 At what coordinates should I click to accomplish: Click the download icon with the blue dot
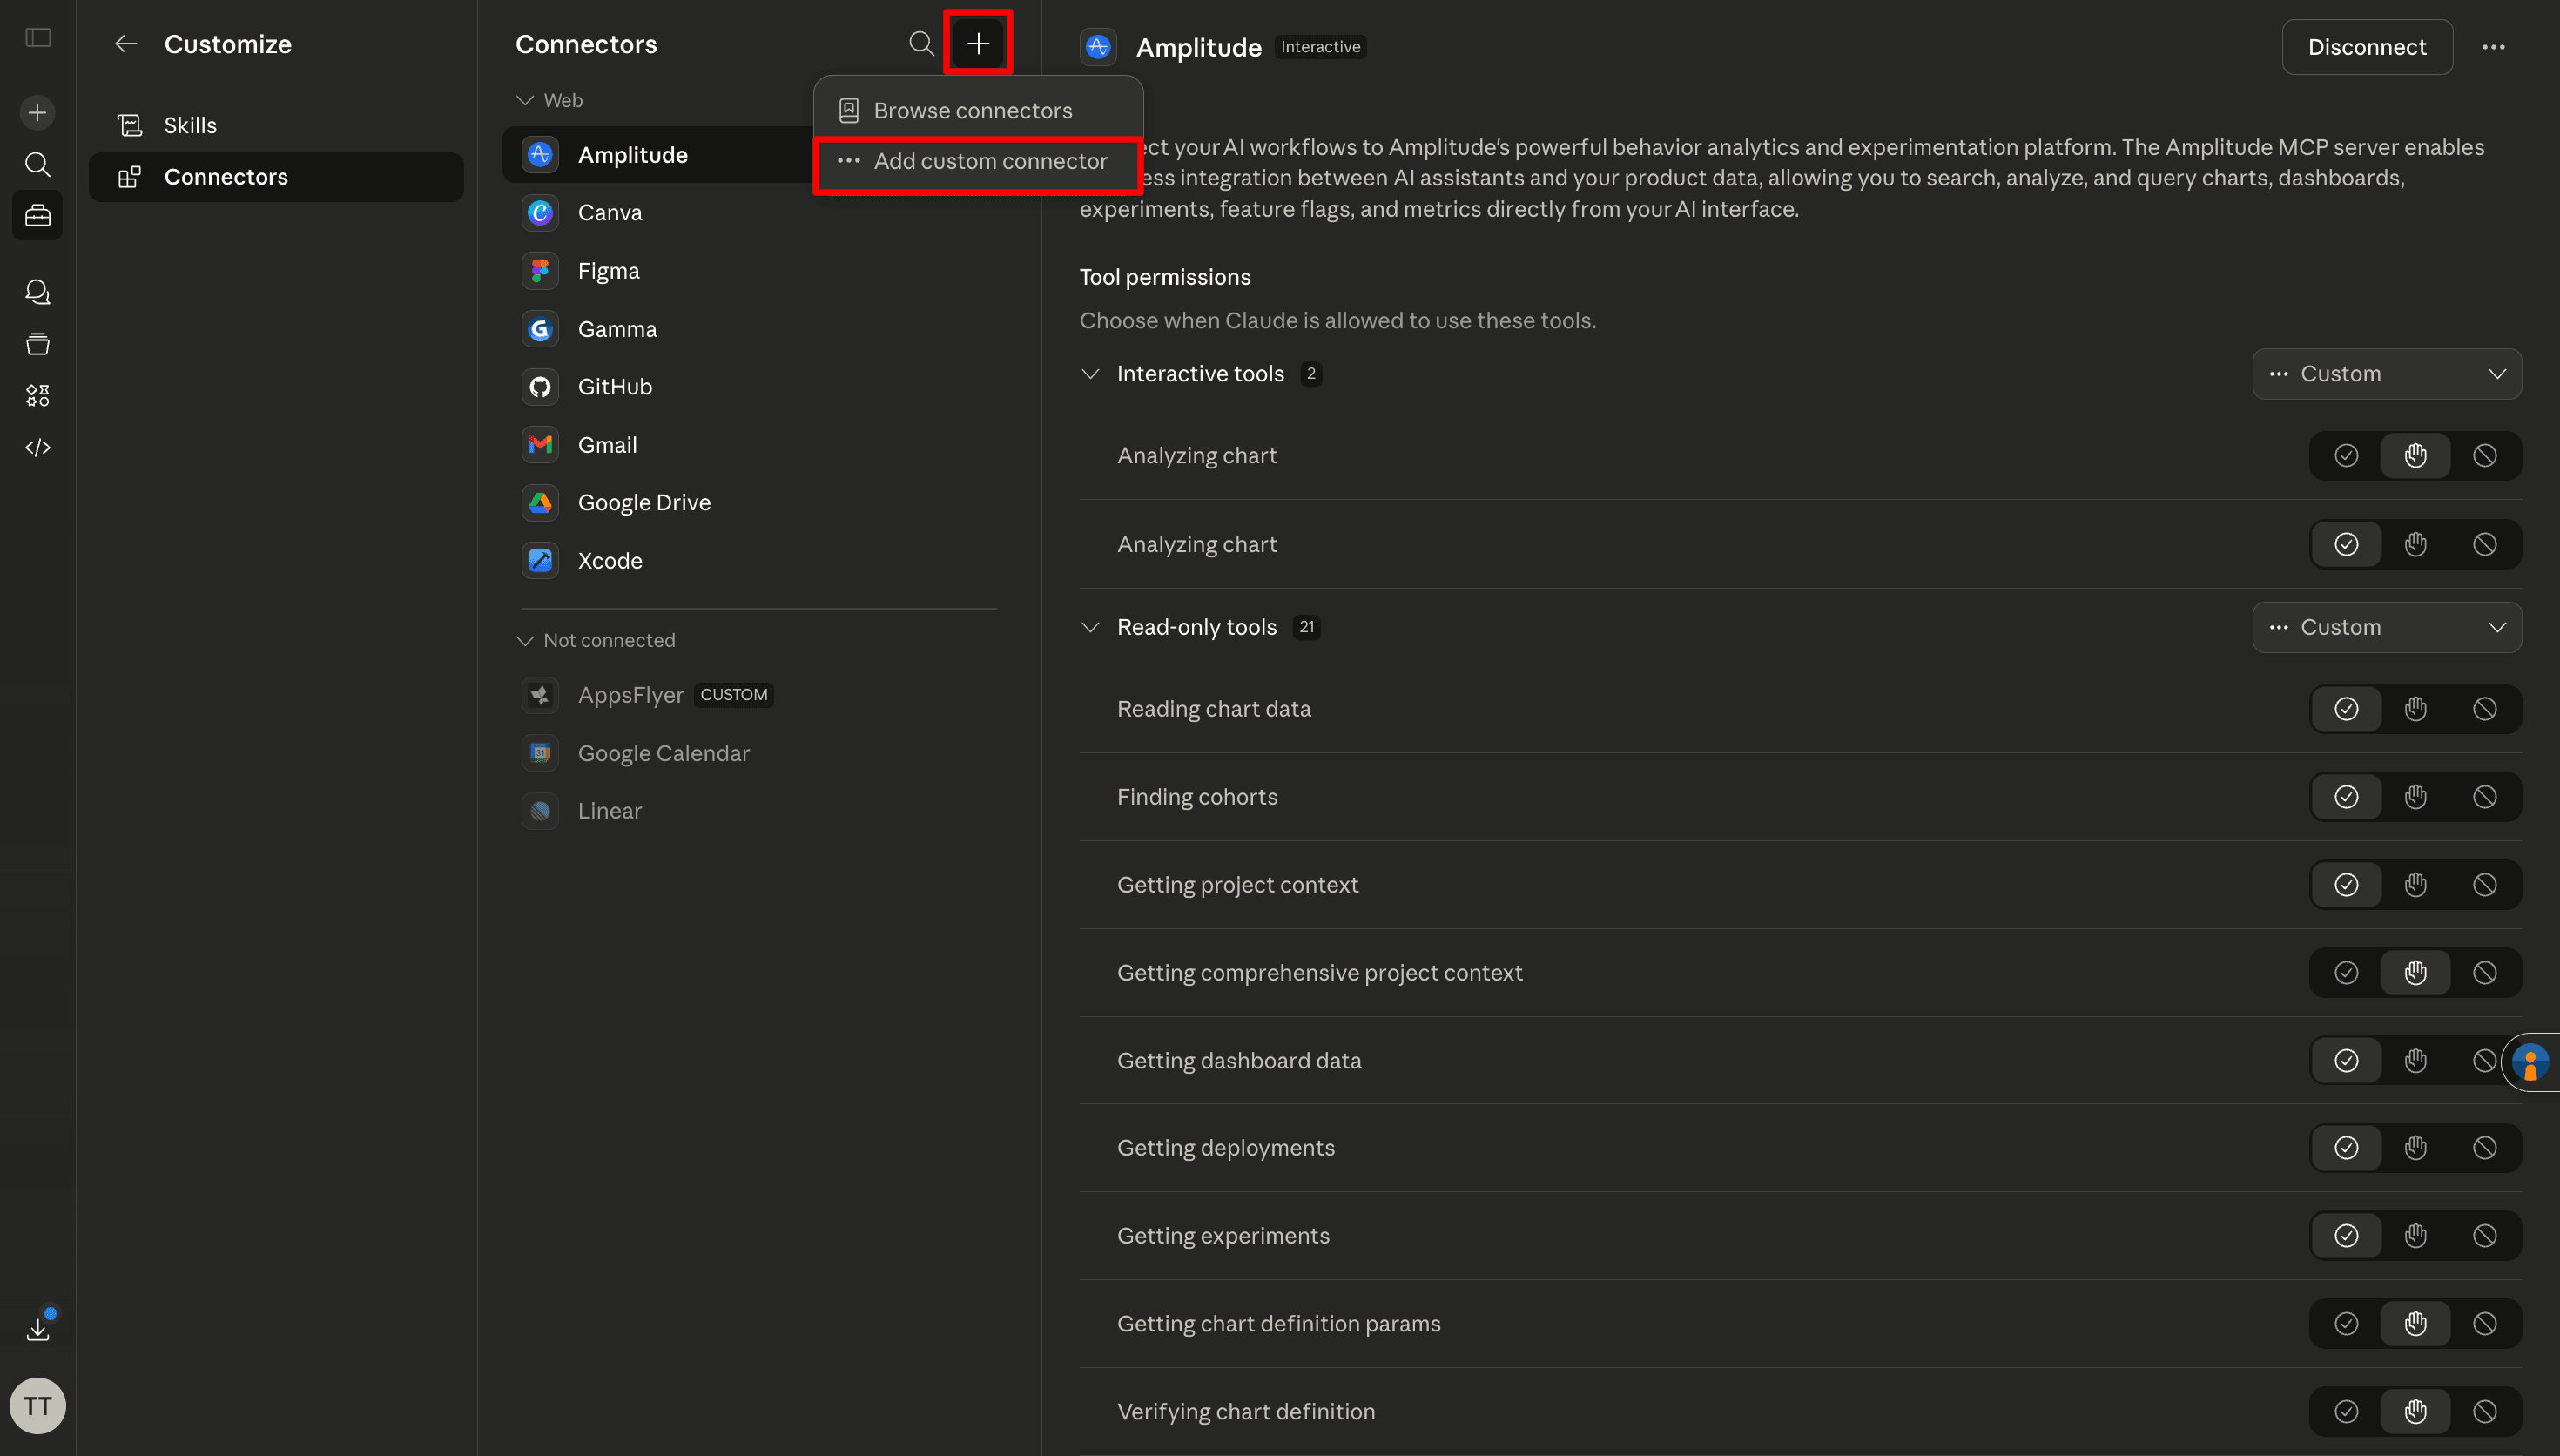[38, 1329]
